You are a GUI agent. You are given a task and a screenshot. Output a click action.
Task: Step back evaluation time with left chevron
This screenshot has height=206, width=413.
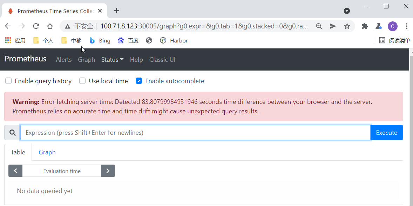tap(15, 171)
